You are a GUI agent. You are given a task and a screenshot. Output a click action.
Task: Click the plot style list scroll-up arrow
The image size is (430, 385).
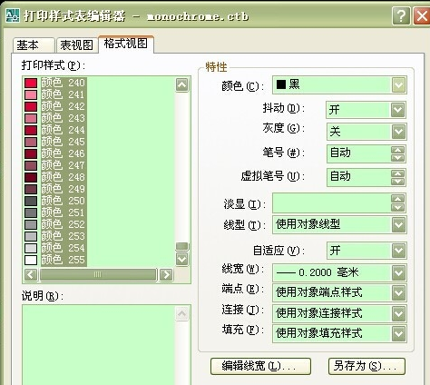click(x=182, y=84)
